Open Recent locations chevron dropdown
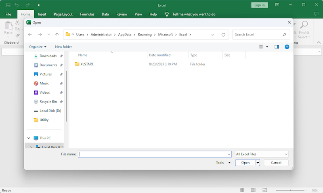 48,35
